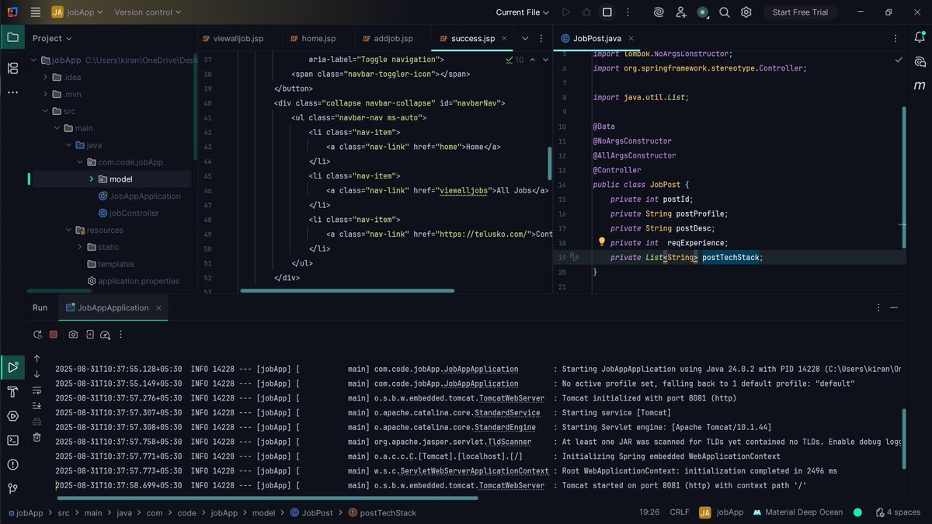Close the success.jsp tab

tap(504, 38)
